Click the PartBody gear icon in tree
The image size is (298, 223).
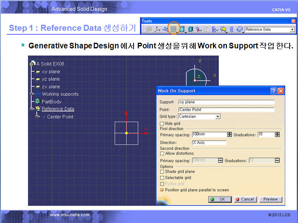click(38, 102)
